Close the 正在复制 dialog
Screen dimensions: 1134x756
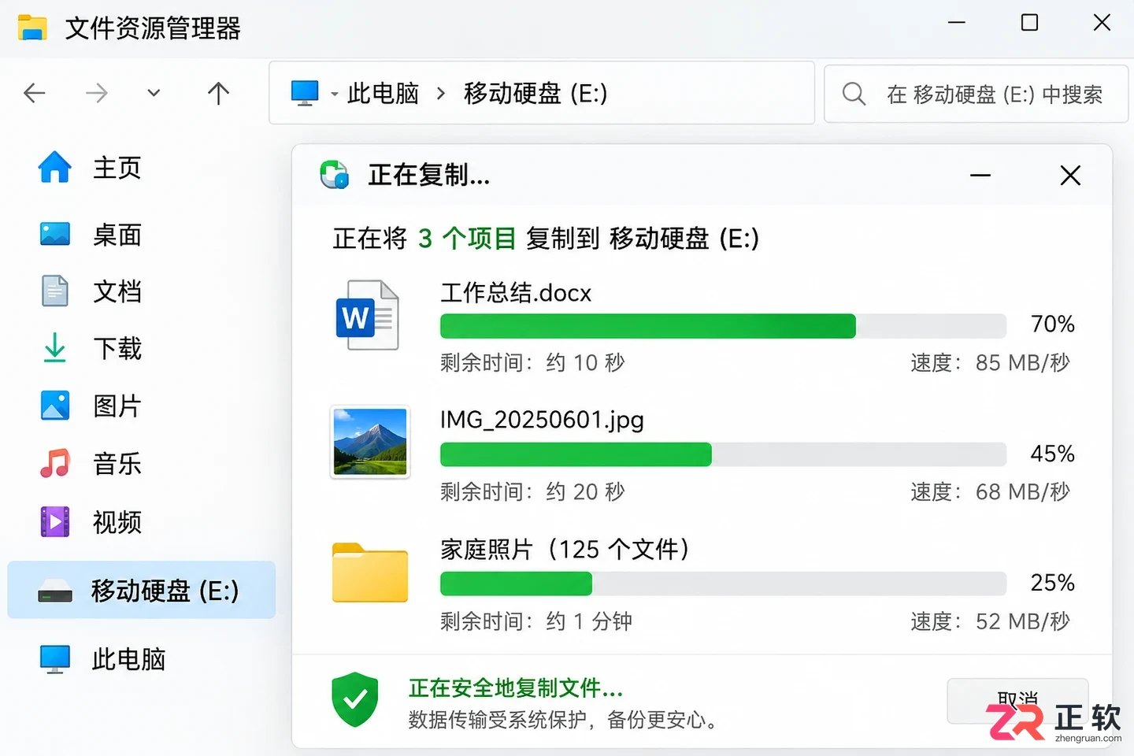click(1070, 175)
